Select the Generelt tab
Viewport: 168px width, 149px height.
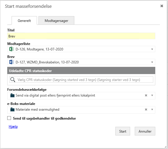pyautogui.click(x=24, y=20)
